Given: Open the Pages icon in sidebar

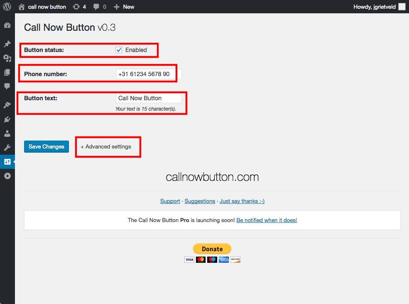Looking at the screenshot, I should [x=7, y=72].
